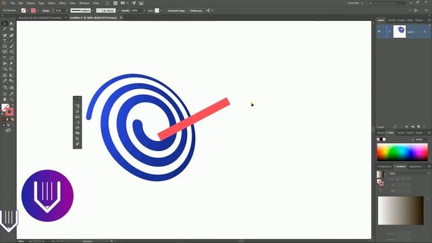Select the Zoom tool

pyautogui.click(x=11, y=99)
